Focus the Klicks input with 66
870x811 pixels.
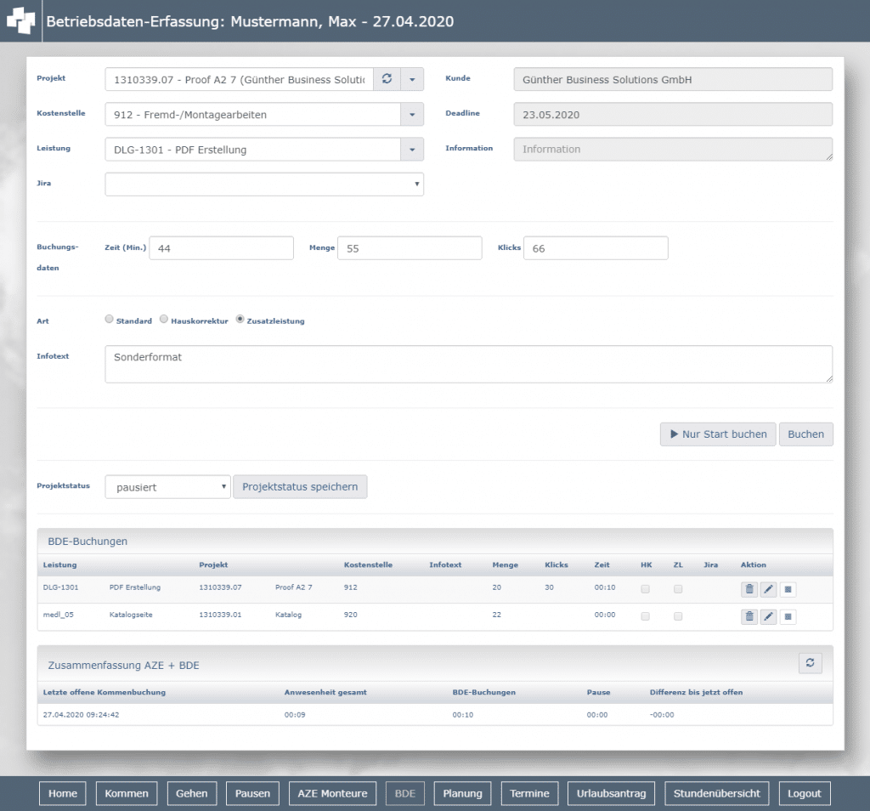tap(596, 248)
